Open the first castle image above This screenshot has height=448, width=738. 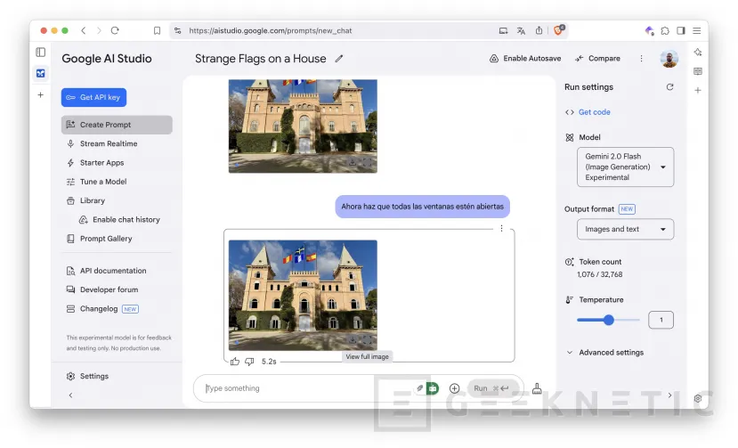[x=303, y=126]
